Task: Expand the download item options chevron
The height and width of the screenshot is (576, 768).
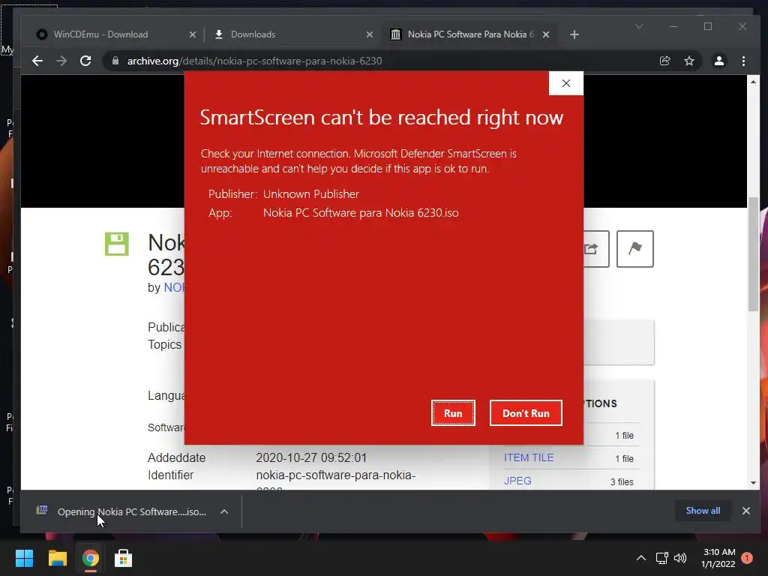Action: pyautogui.click(x=224, y=511)
